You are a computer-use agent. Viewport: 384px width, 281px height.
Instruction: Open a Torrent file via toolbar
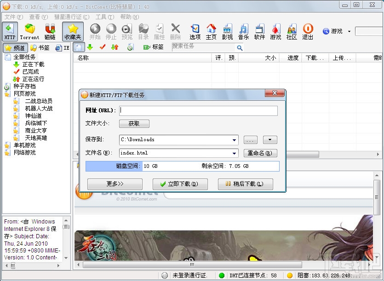point(29,31)
